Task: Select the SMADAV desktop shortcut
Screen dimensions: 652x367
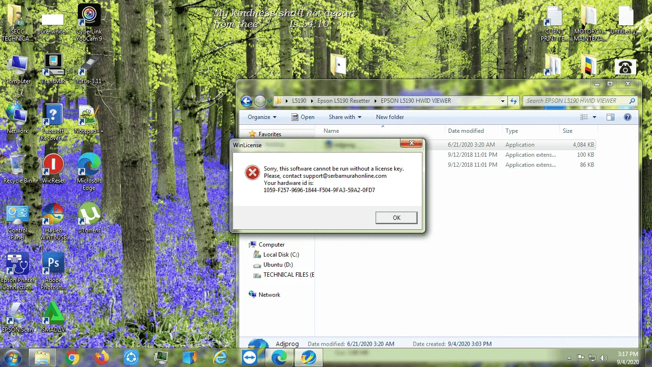Action: point(53,317)
